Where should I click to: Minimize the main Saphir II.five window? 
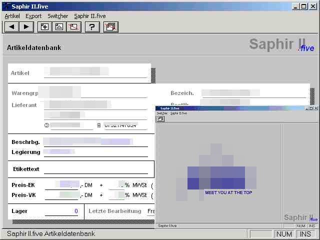pyautogui.click(x=295, y=6)
